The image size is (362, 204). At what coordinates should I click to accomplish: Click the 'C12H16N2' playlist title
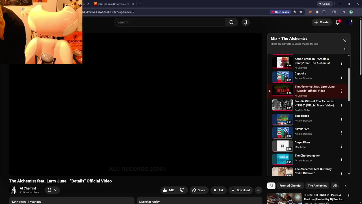click(x=302, y=129)
